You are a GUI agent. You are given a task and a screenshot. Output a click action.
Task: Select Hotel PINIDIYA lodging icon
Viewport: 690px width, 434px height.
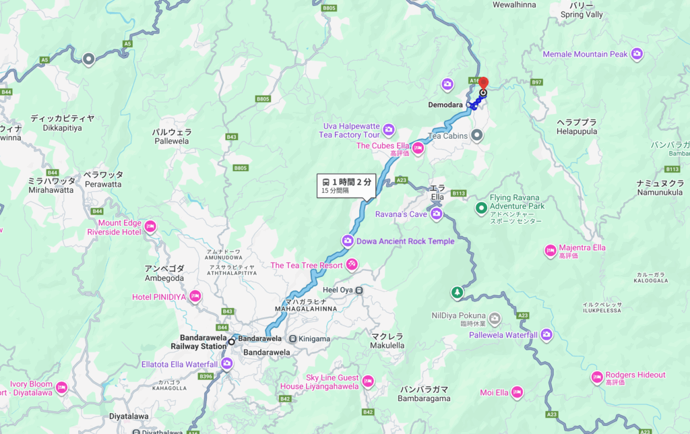click(195, 297)
